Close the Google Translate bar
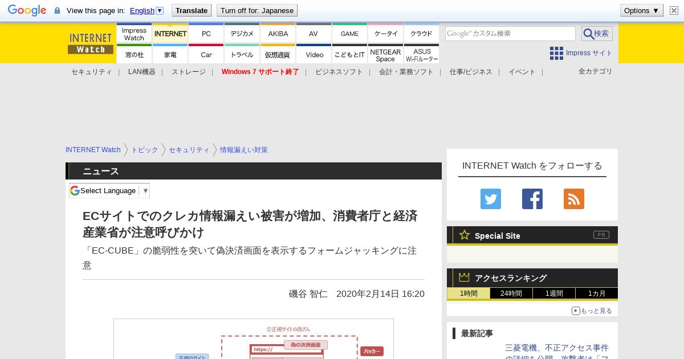 pyautogui.click(x=674, y=10)
